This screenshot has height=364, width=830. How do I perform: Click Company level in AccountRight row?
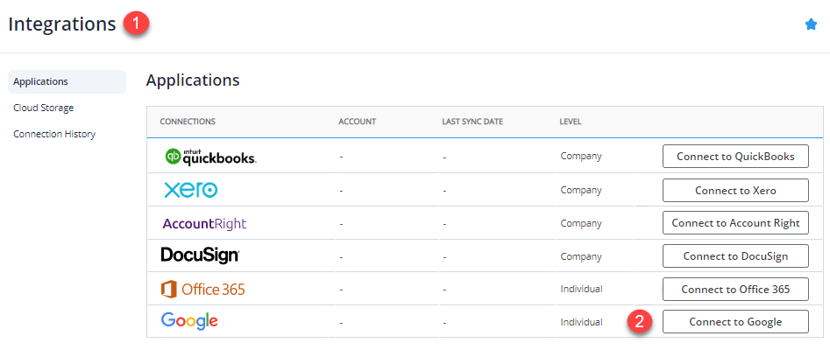pyautogui.click(x=581, y=223)
